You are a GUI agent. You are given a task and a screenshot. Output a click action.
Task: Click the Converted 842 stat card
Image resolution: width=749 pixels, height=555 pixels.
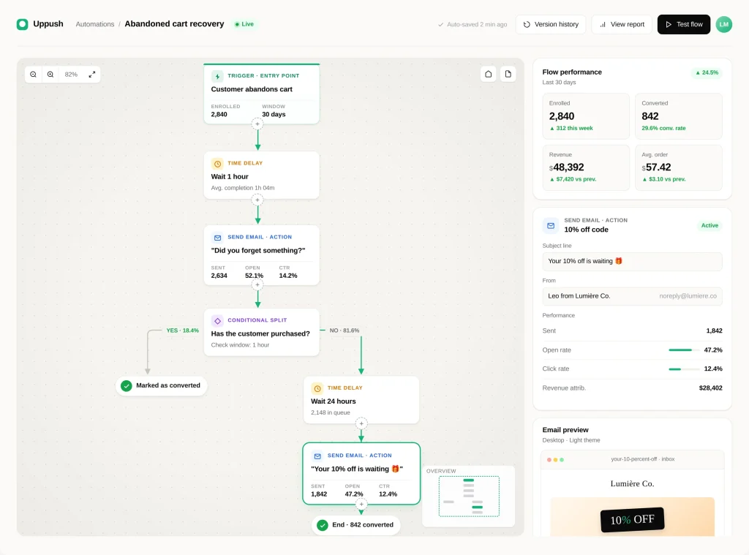coord(678,116)
